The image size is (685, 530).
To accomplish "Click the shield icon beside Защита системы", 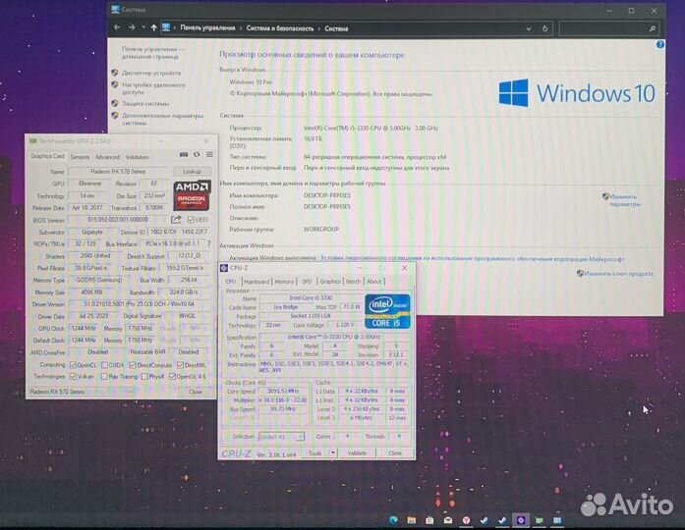I will tap(115, 103).
